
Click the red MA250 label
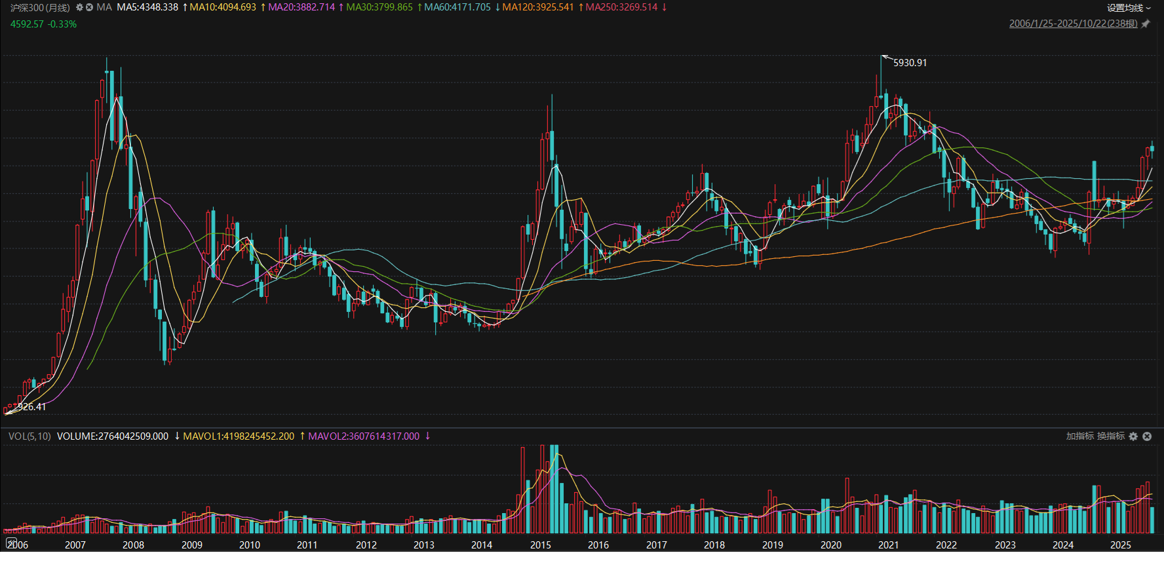tap(621, 7)
